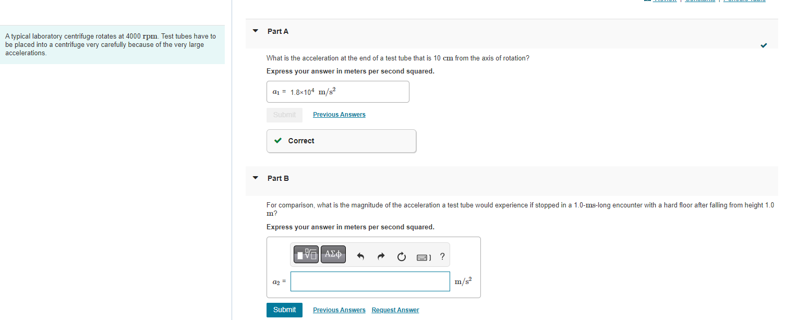Screen dimensions: 797x320
Task: Submit the Part B answer
Action: click(x=284, y=310)
